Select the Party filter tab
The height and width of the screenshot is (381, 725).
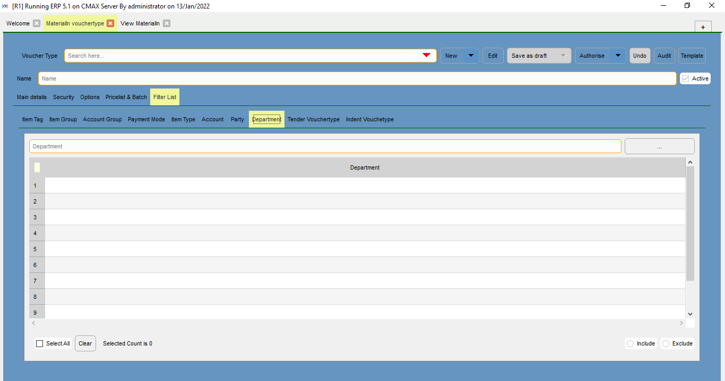(x=237, y=119)
